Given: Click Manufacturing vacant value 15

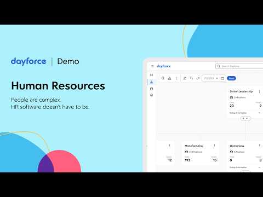Looking at the screenshot, I should [x=215, y=160].
